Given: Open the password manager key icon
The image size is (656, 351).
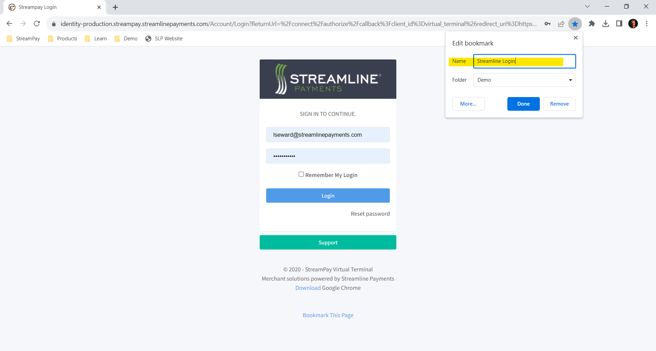Looking at the screenshot, I should [x=548, y=24].
